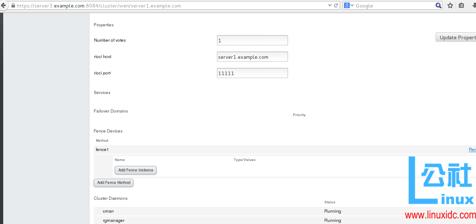
Task: Open the bookmarks list icon
Action: [x=461, y=5]
